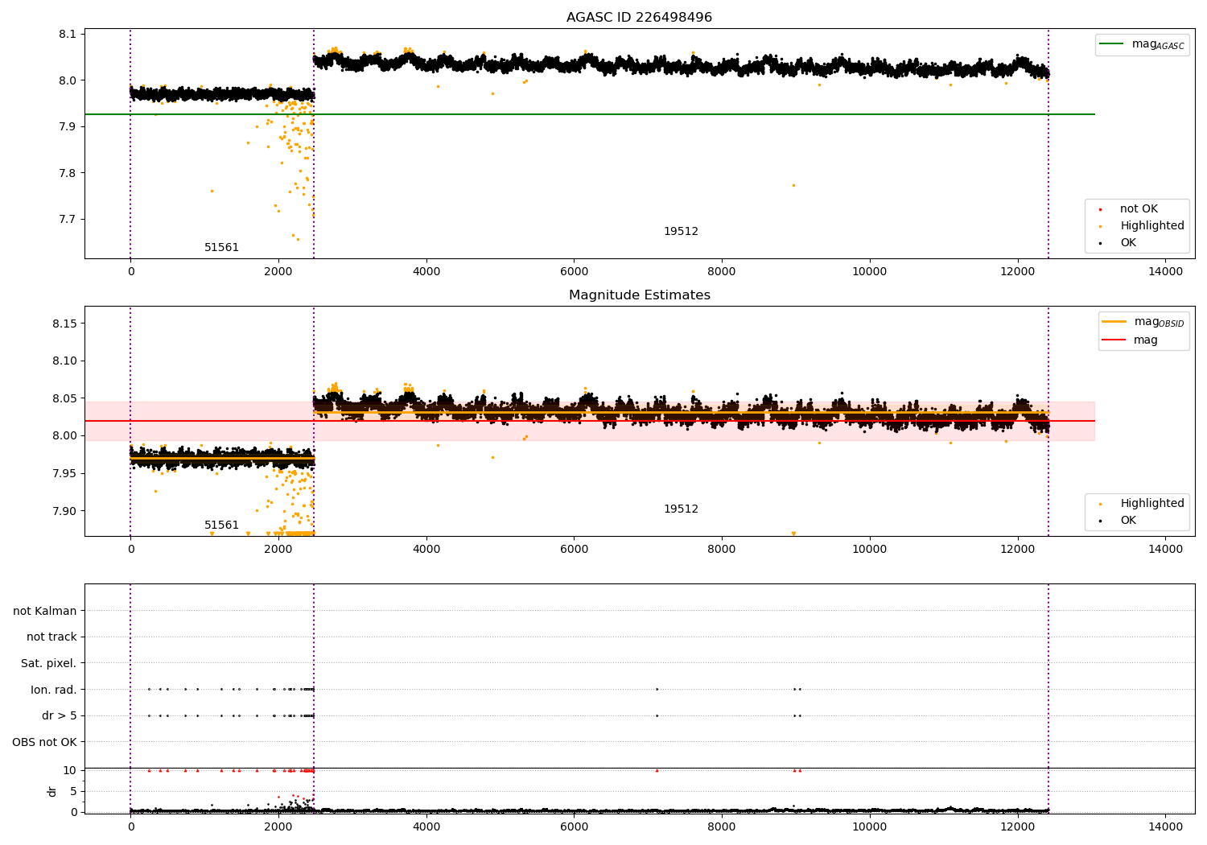The image size is (1207, 845).
Task: Click 'Highlighted' legend entry in Magnitude Estimates plot
Action: point(1151,503)
